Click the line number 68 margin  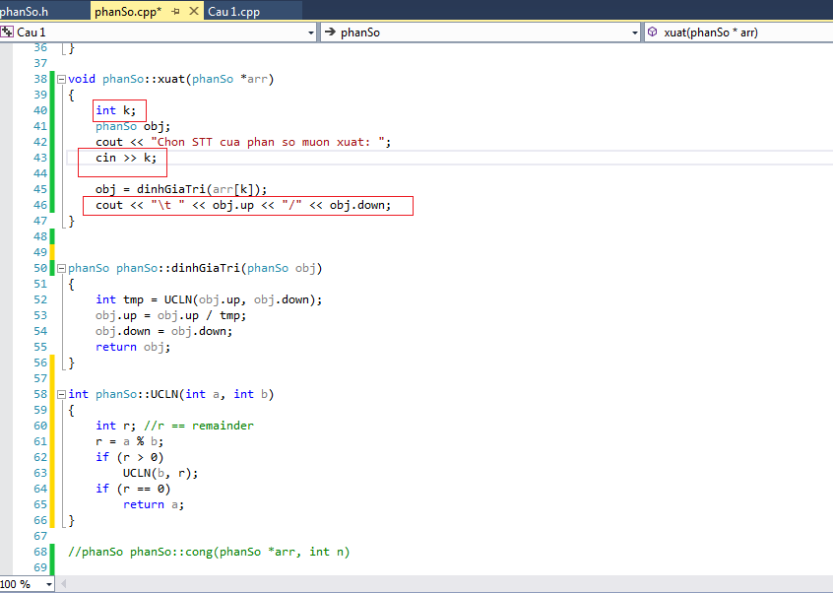coord(39,552)
